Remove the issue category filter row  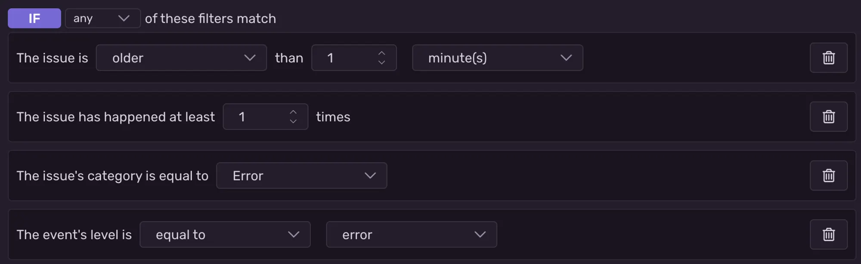click(x=828, y=175)
